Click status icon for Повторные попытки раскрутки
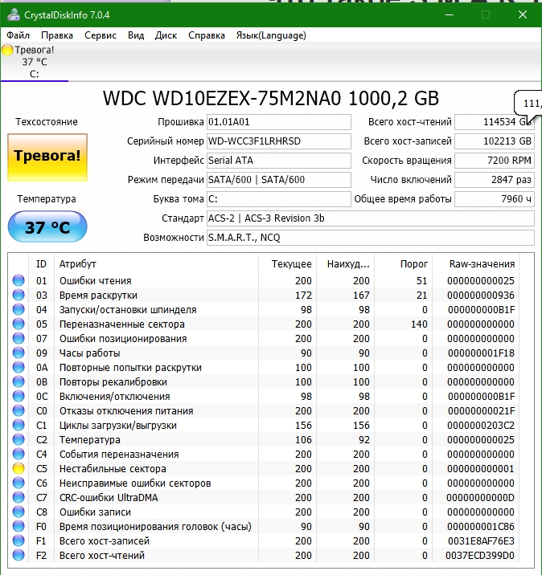 point(18,367)
